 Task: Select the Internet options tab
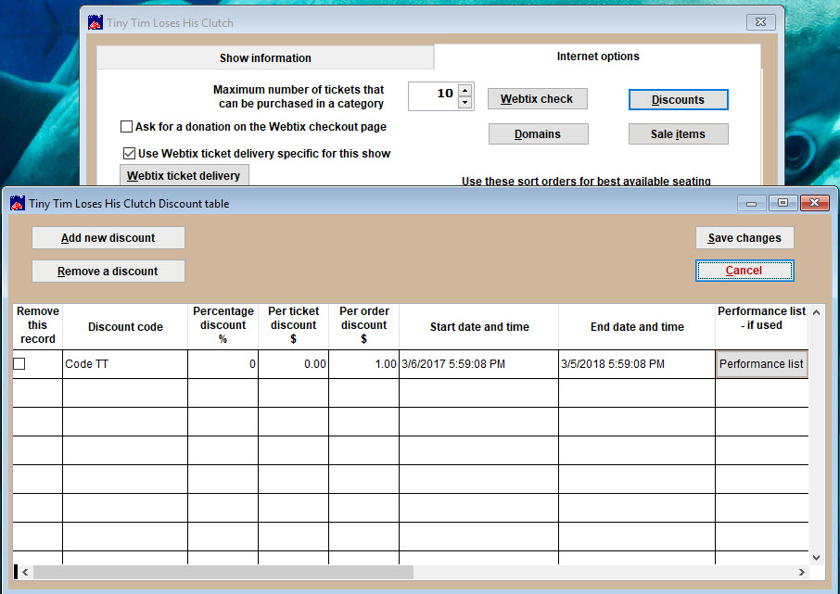click(x=598, y=57)
